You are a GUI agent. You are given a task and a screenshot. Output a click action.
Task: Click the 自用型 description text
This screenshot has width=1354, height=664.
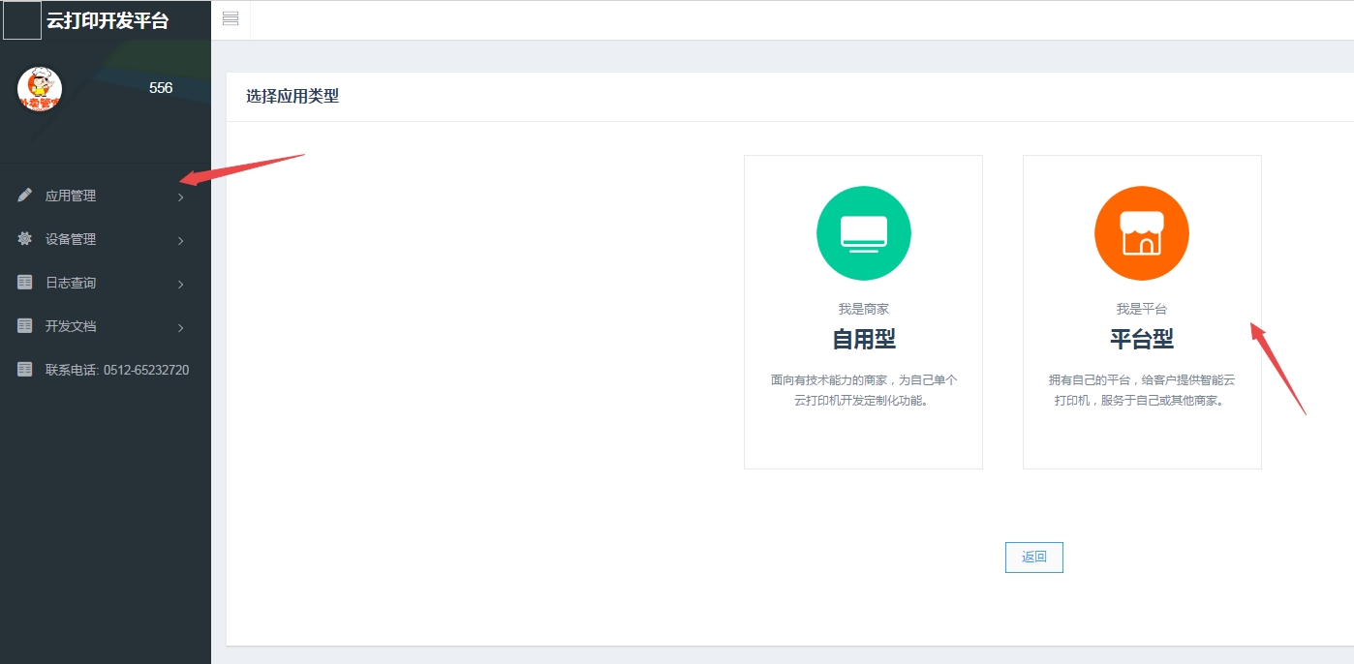point(864,390)
